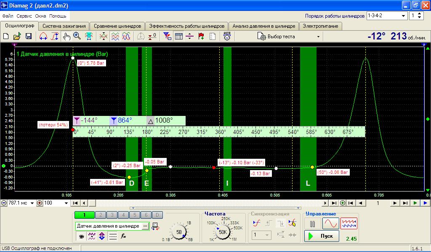Click the green play triangle at the scrollbar end

[415, 203]
